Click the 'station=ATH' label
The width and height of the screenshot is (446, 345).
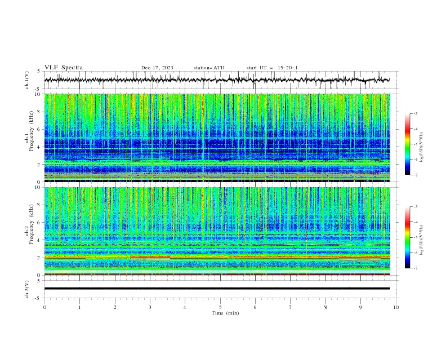[209, 68]
